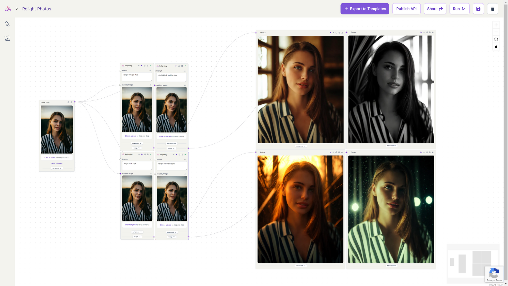Click the Publish API button

(406, 9)
